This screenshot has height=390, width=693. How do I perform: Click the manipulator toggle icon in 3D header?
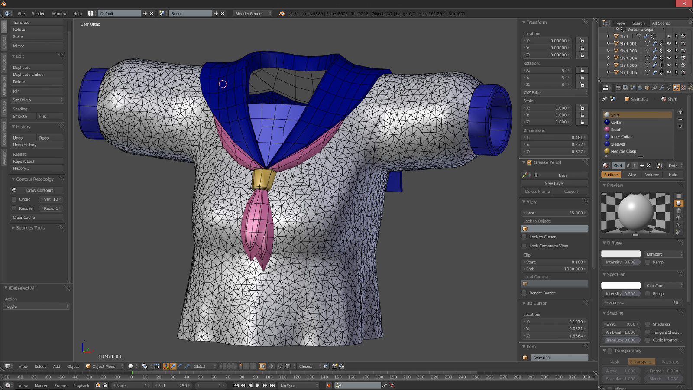click(x=166, y=366)
